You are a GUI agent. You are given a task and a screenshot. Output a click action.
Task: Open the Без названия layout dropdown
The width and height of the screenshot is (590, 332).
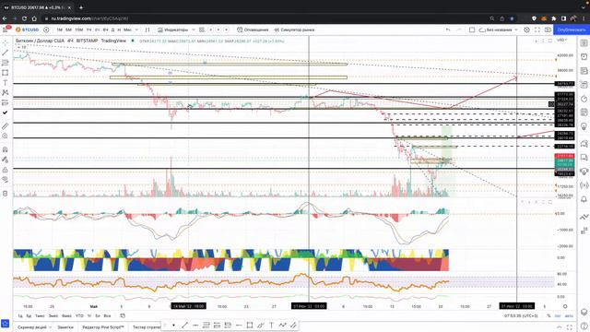(499, 30)
